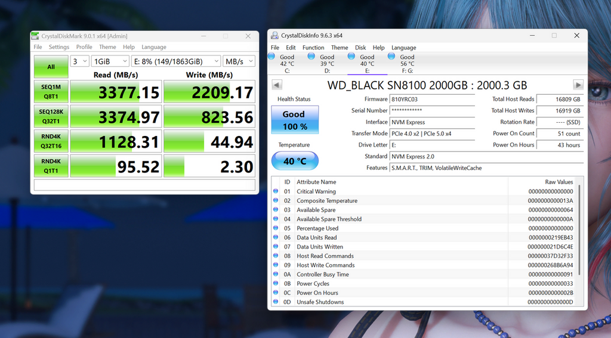Click the Features field with S.M.A.R.T., TRIM
611x338 pixels.
486,168
